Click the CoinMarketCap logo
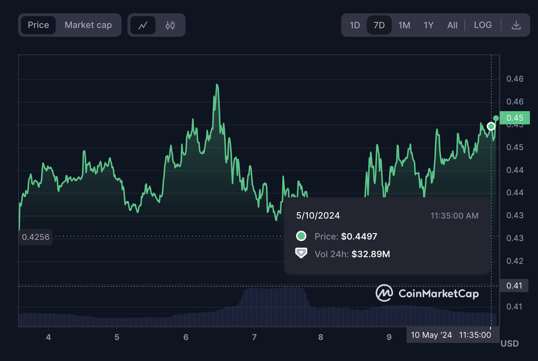538x361 pixels. (427, 294)
